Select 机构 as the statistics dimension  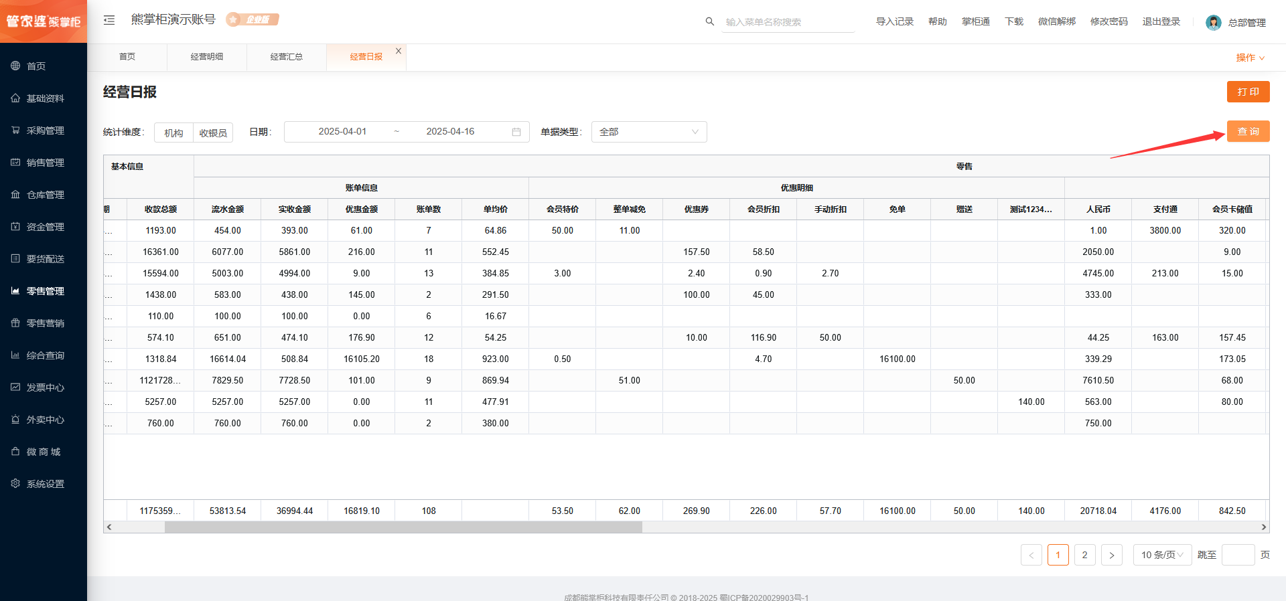(173, 133)
